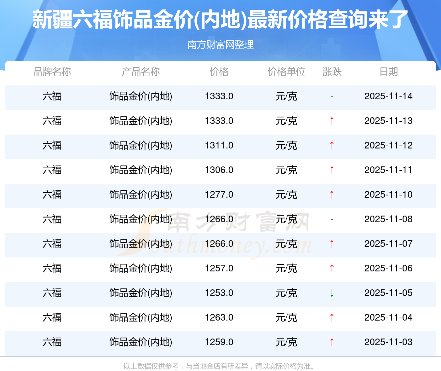Select the date 2025-11-07

(388, 244)
